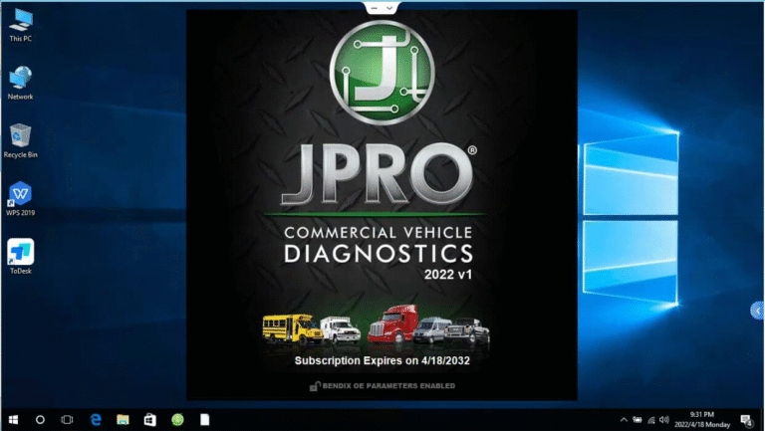Click the yellow school bus image
The image size is (765, 431).
[292, 328]
